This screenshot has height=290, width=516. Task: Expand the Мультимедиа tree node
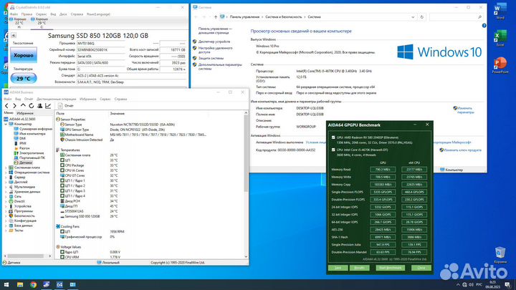(x=6, y=187)
